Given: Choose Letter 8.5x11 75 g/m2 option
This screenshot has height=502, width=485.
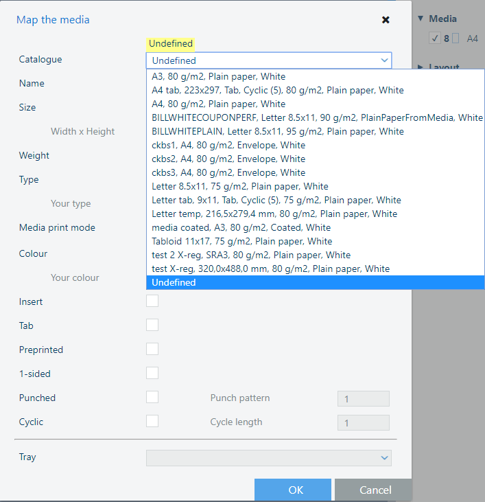Looking at the screenshot, I should coord(239,186).
